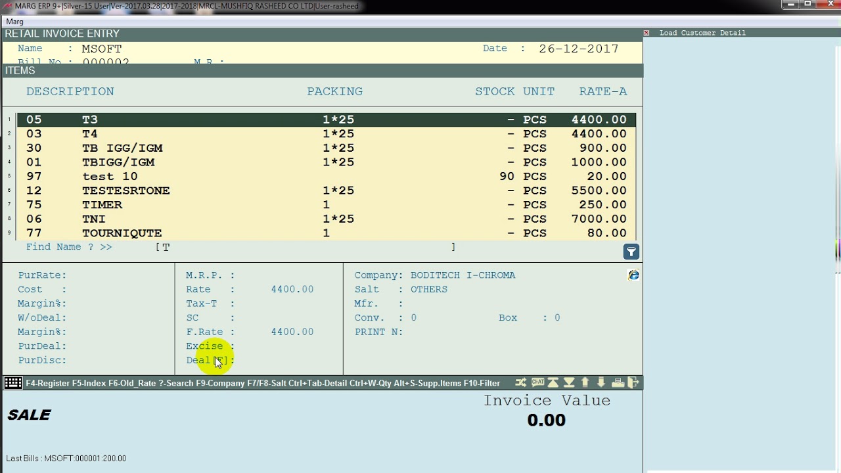Click the UNIT column header
The height and width of the screenshot is (473, 841).
click(539, 91)
